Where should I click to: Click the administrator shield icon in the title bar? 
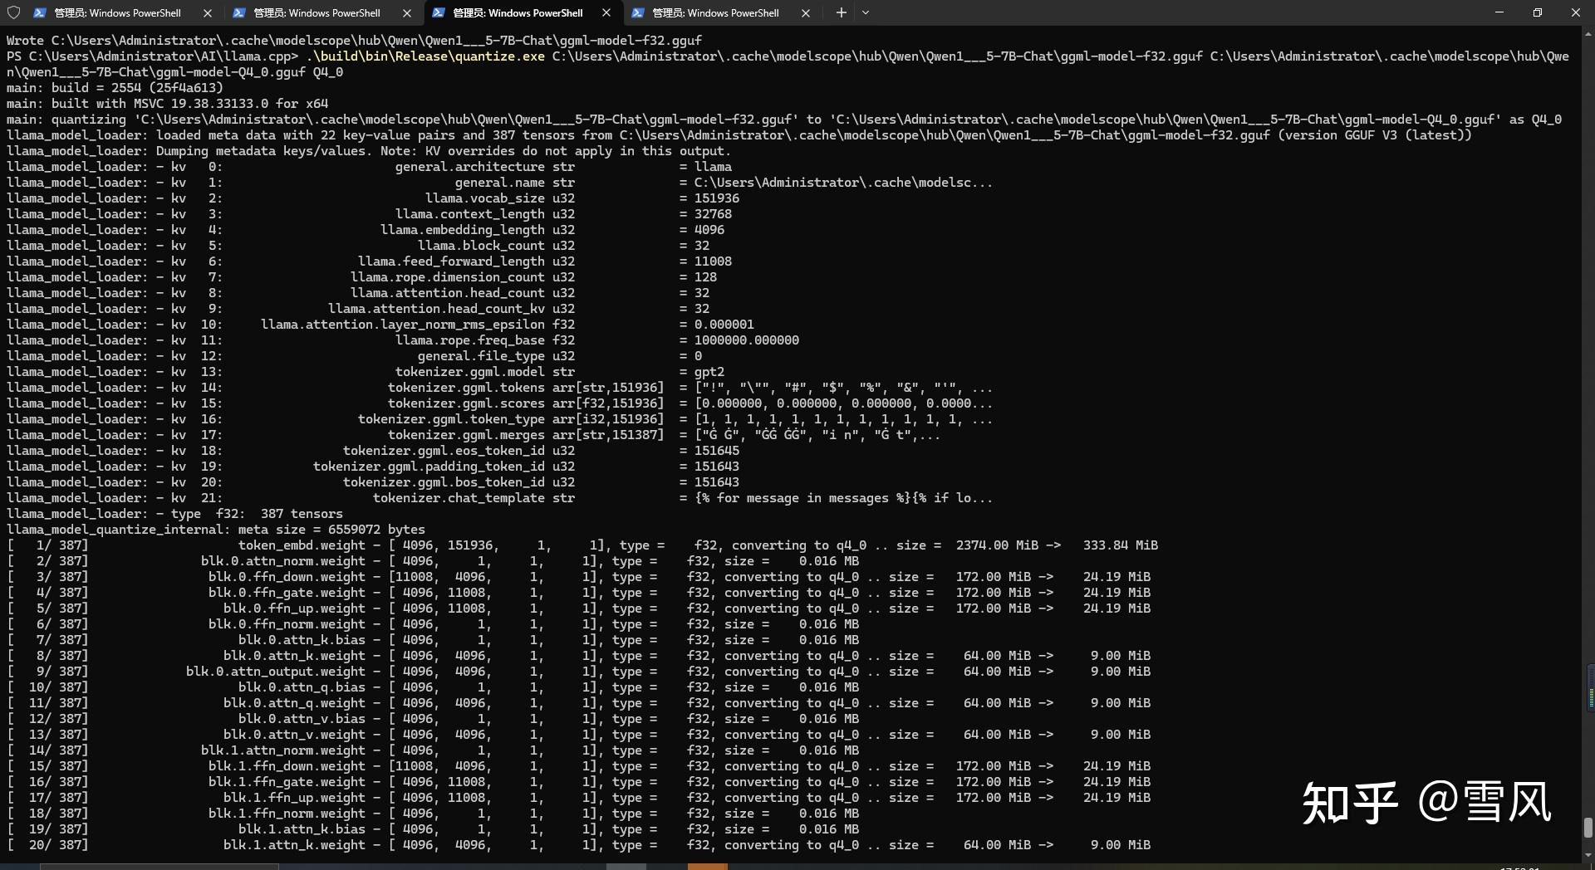click(13, 12)
